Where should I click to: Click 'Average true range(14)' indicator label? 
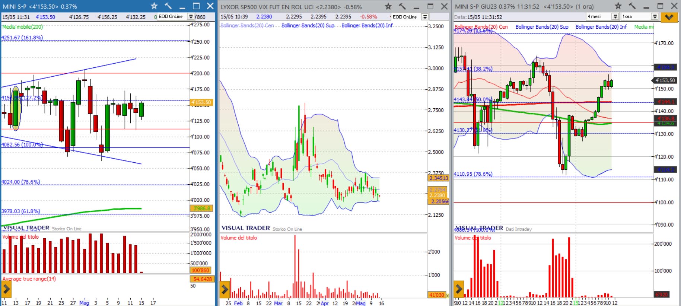click(29, 279)
